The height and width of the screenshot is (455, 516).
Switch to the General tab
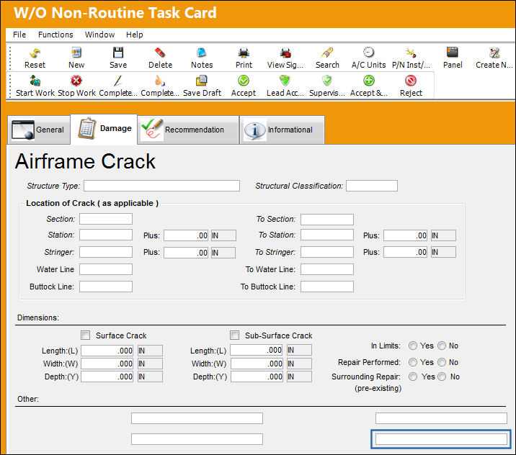click(x=39, y=130)
